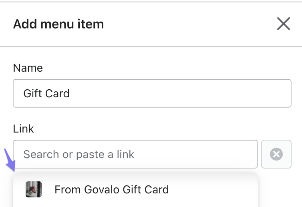
Task: Pick the first link suggestion row
Action: pyautogui.click(x=135, y=189)
